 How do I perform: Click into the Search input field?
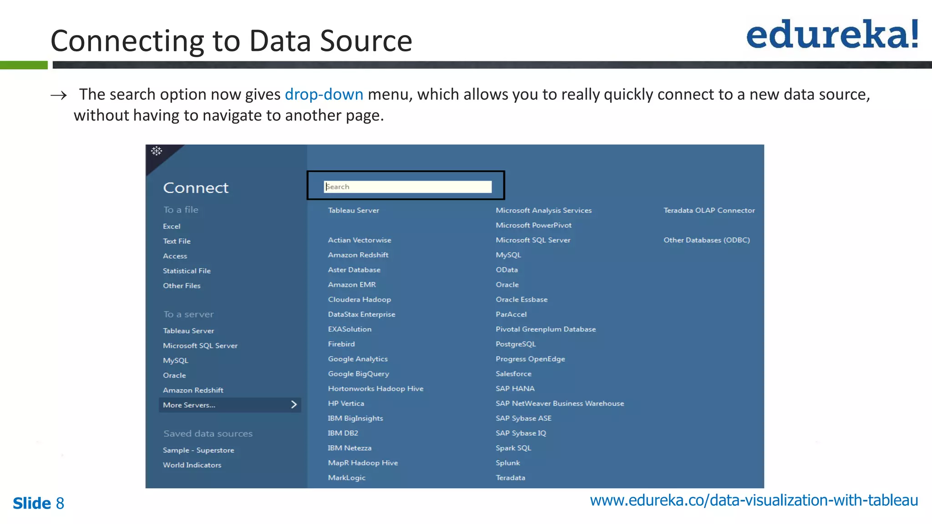[x=407, y=186]
